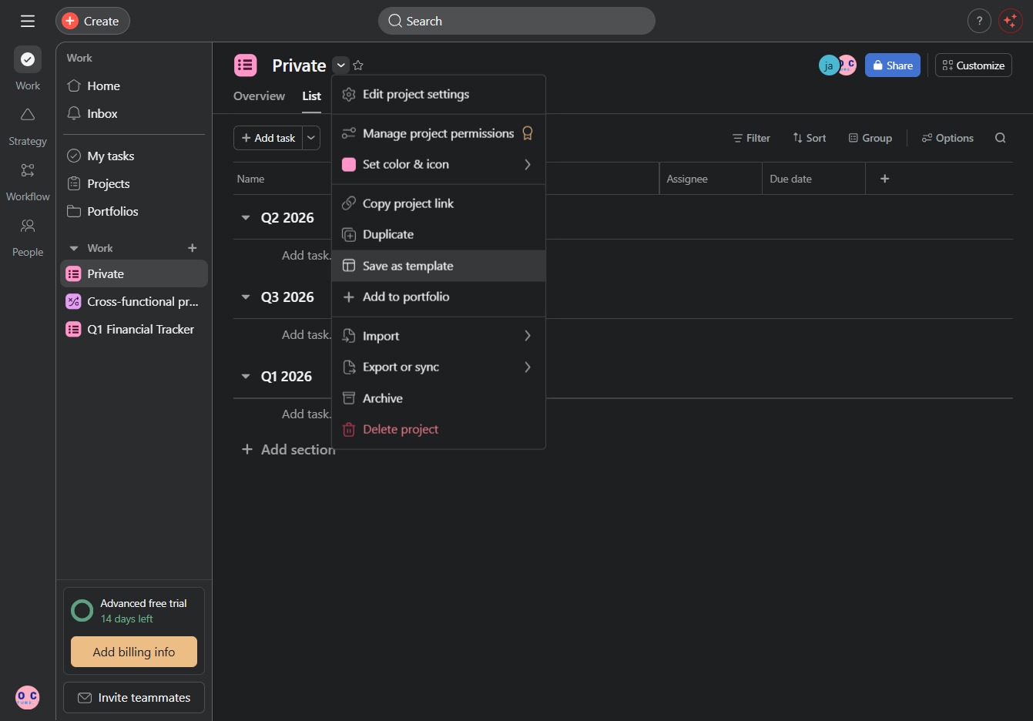Screen dimensions: 1033x721
Task: Switch to the List tab
Action: pos(311,96)
